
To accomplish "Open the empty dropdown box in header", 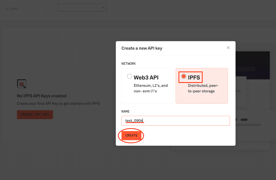I will pos(82,8).
